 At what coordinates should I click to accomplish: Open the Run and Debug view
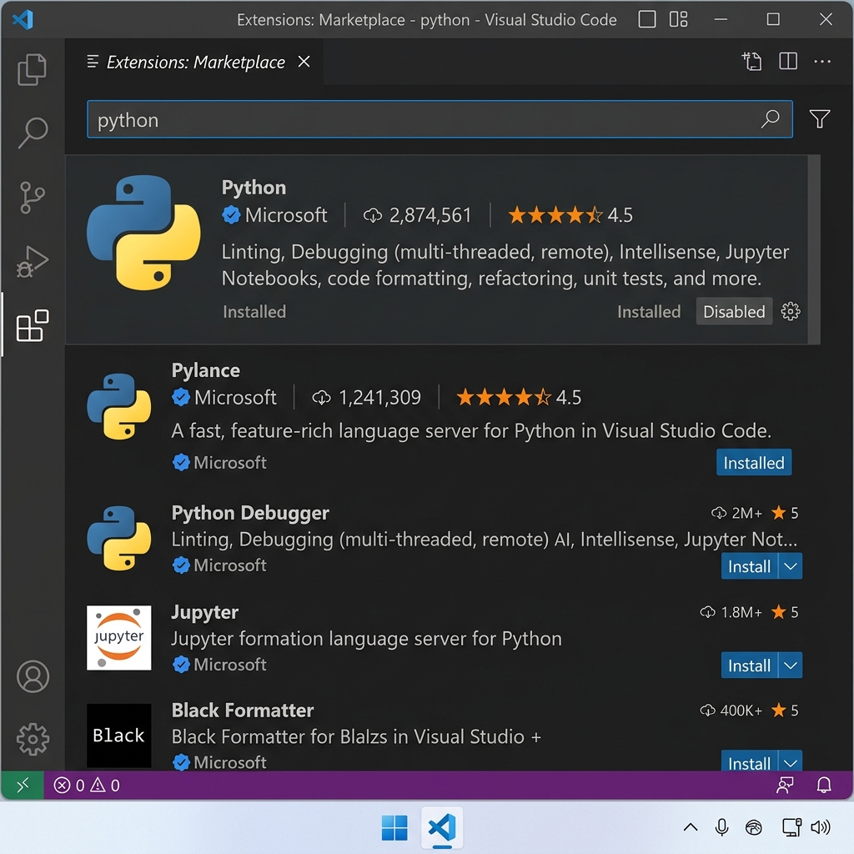[x=33, y=262]
